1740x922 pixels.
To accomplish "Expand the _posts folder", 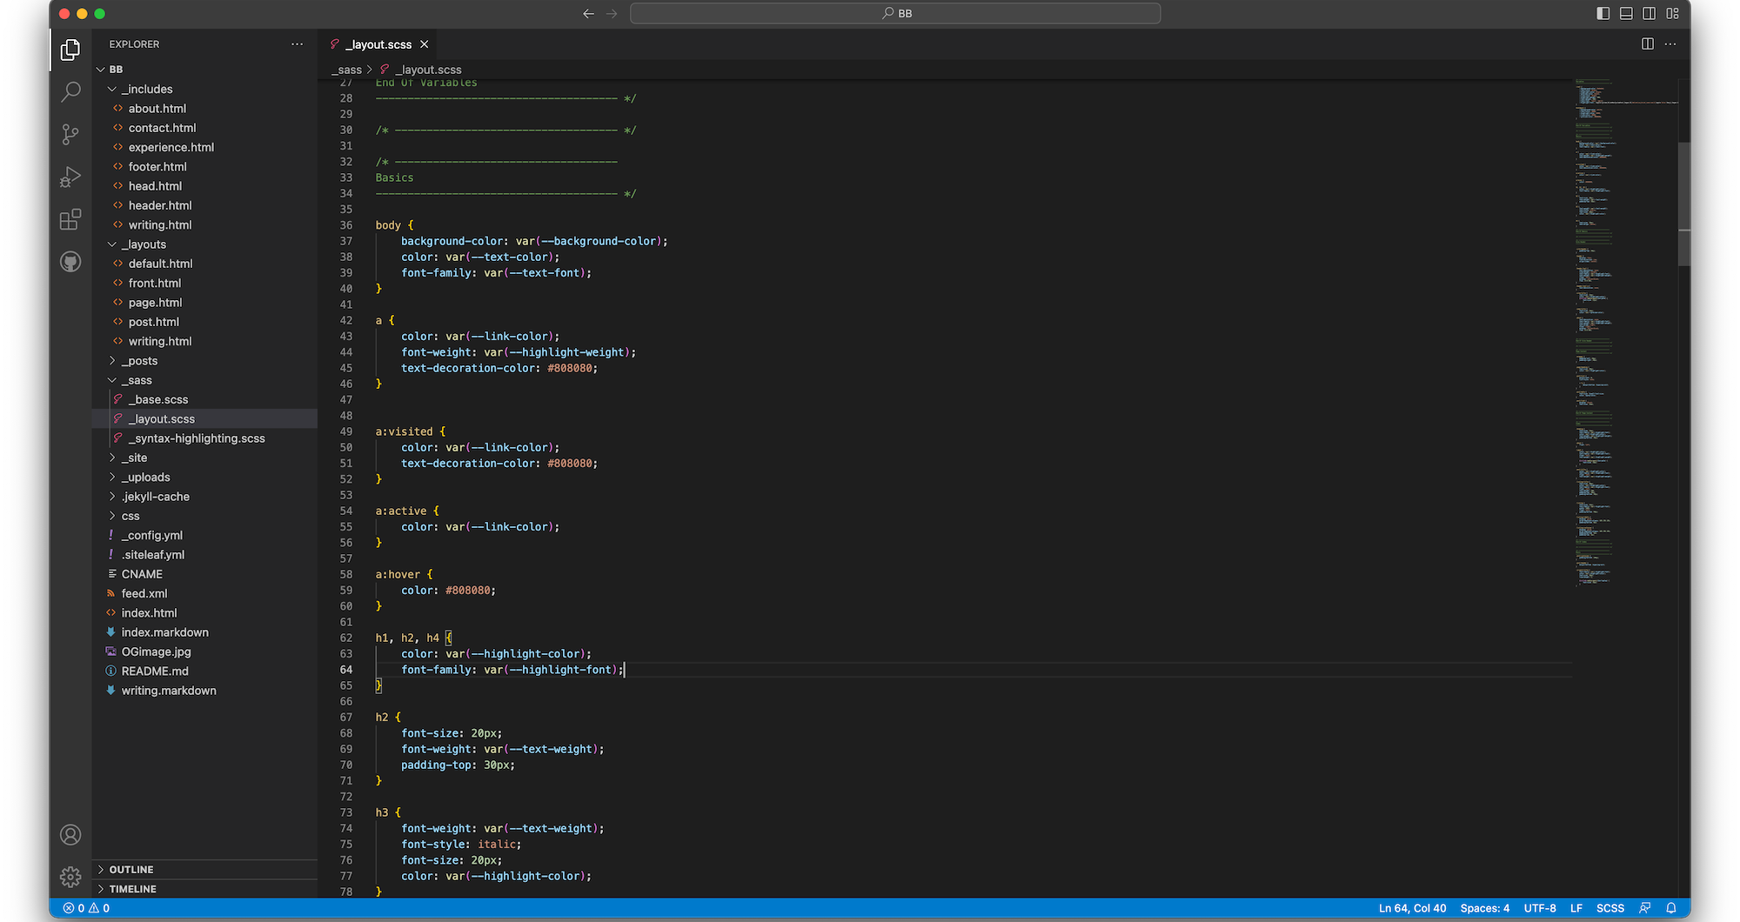I will click(139, 360).
